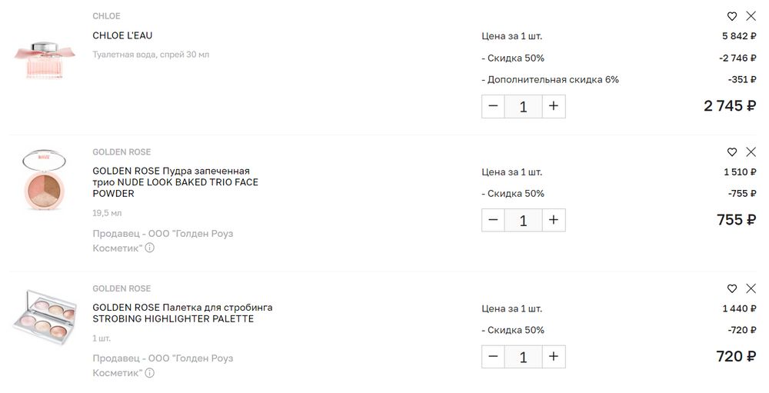Delete Nude Look Baked Trio powder from cart
The image size is (769, 393).
[751, 152]
